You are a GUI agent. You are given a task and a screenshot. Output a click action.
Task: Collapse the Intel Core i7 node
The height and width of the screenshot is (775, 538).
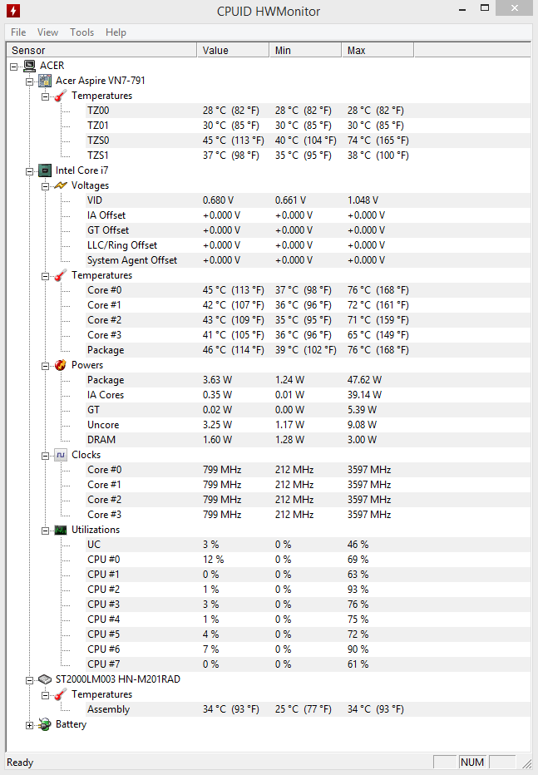tap(30, 171)
